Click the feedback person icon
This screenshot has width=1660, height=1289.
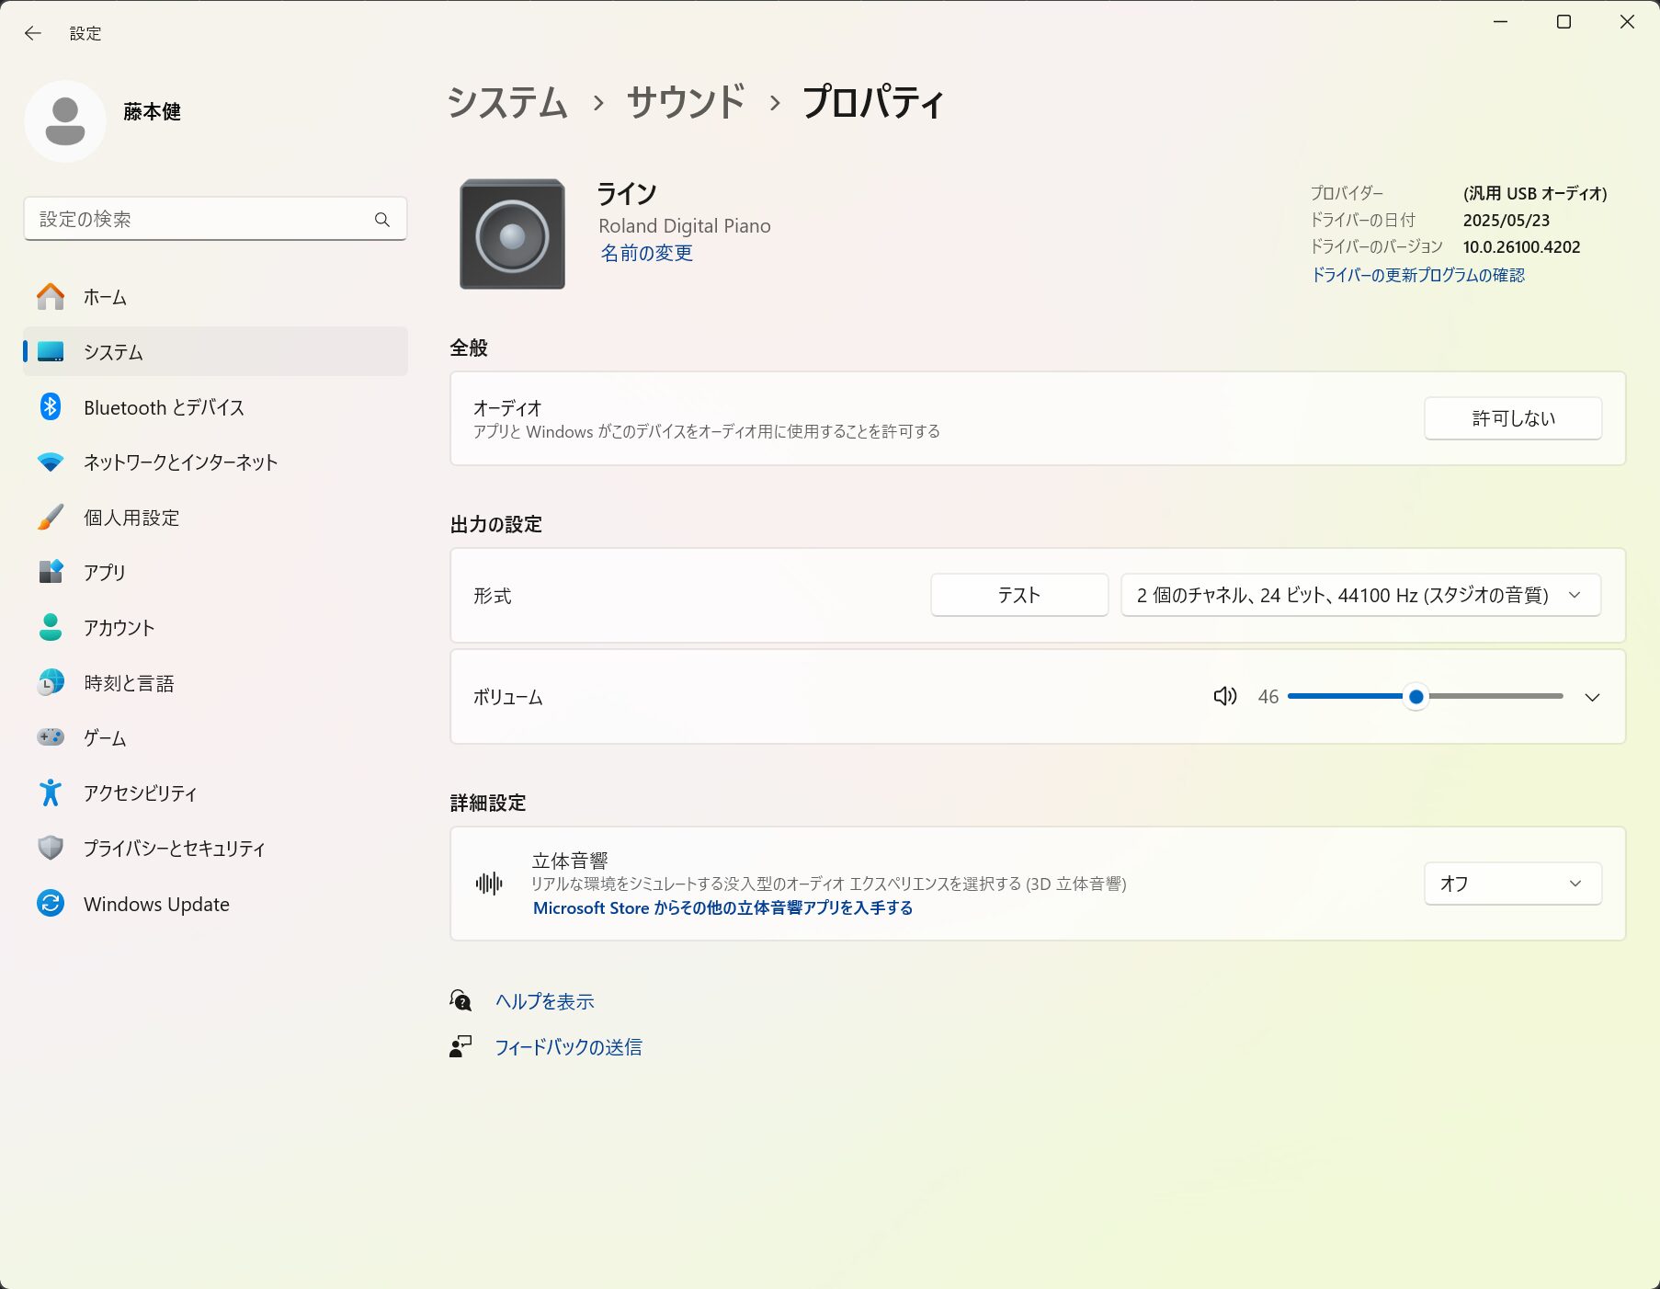[x=460, y=1046]
